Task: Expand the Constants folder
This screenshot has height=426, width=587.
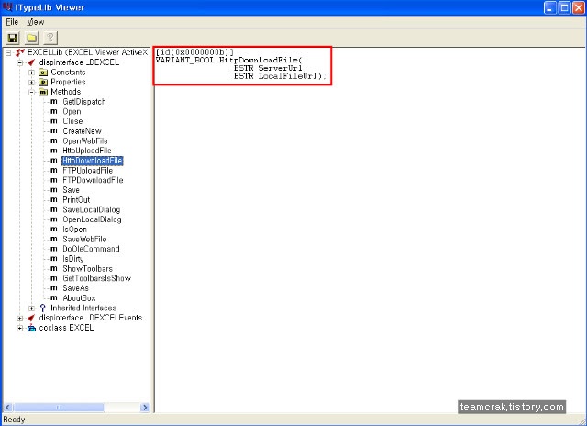Action: pyautogui.click(x=32, y=73)
